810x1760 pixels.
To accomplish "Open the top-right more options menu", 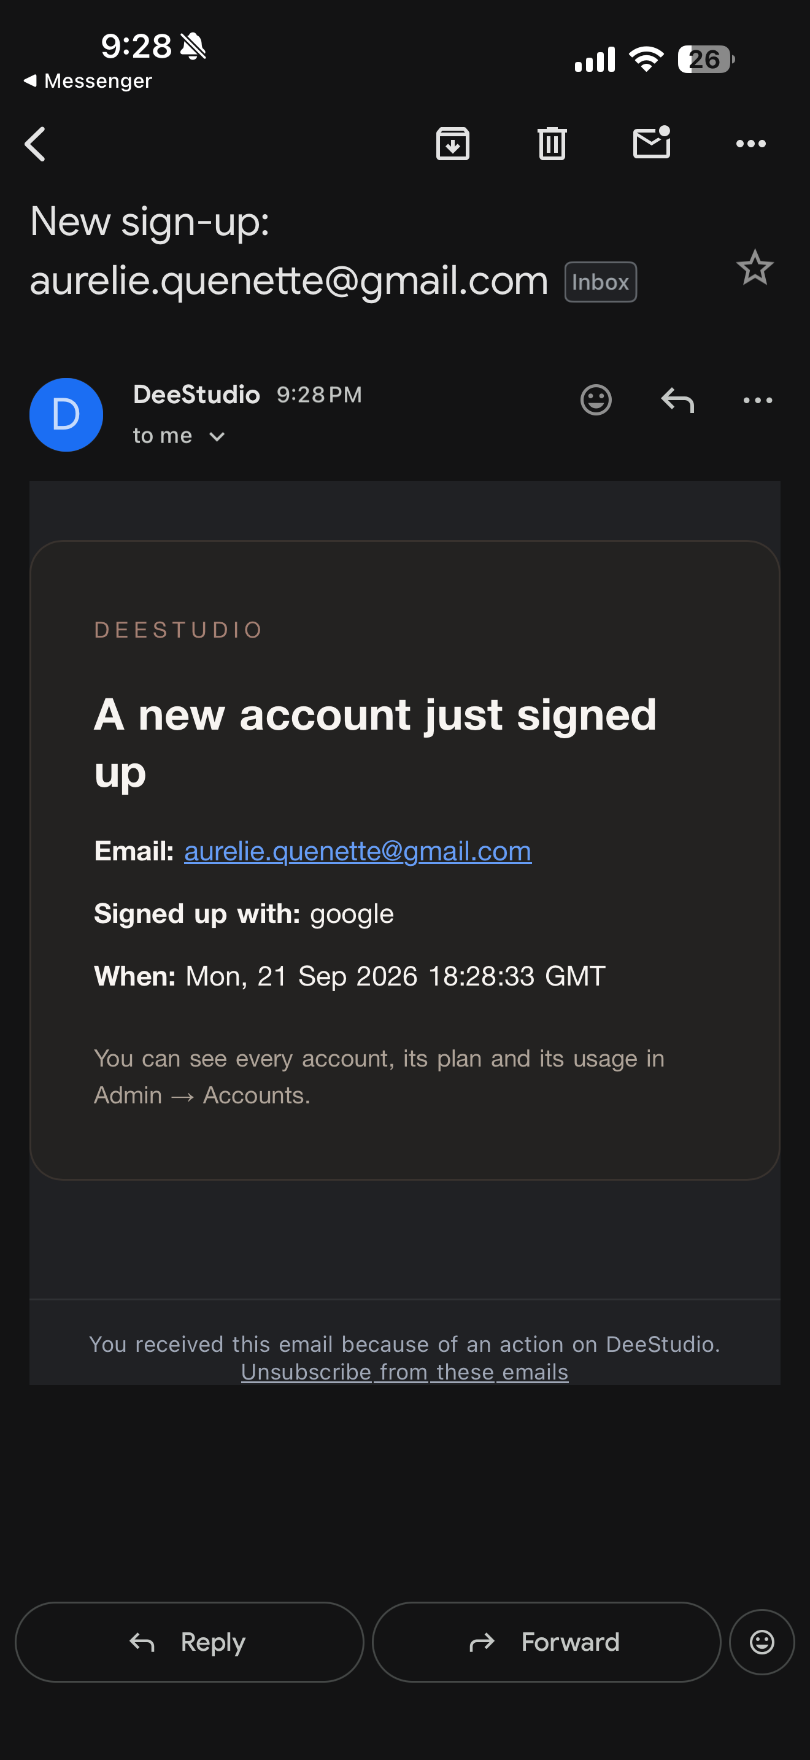I will coord(750,144).
